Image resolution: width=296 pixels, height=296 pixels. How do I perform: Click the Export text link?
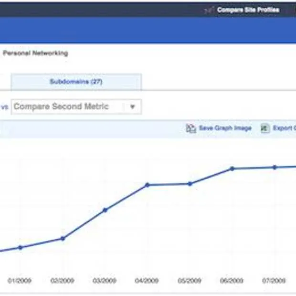(284, 128)
